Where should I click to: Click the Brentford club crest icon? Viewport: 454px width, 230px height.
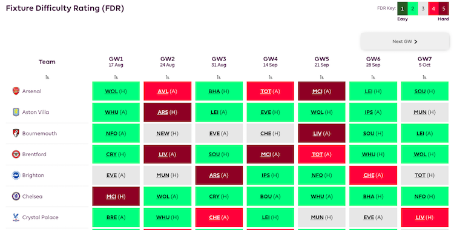coord(16,154)
